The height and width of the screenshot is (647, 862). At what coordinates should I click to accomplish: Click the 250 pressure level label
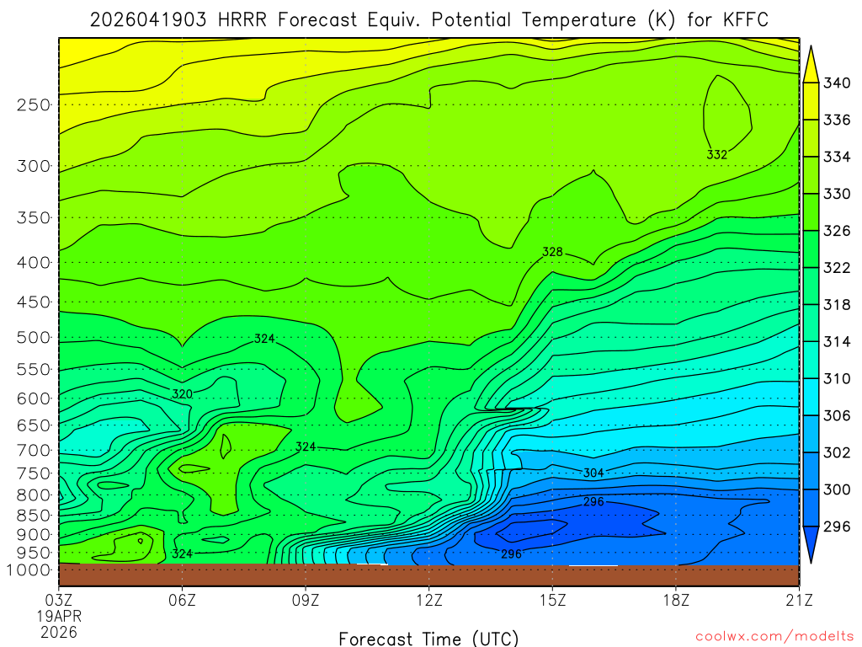(x=34, y=105)
